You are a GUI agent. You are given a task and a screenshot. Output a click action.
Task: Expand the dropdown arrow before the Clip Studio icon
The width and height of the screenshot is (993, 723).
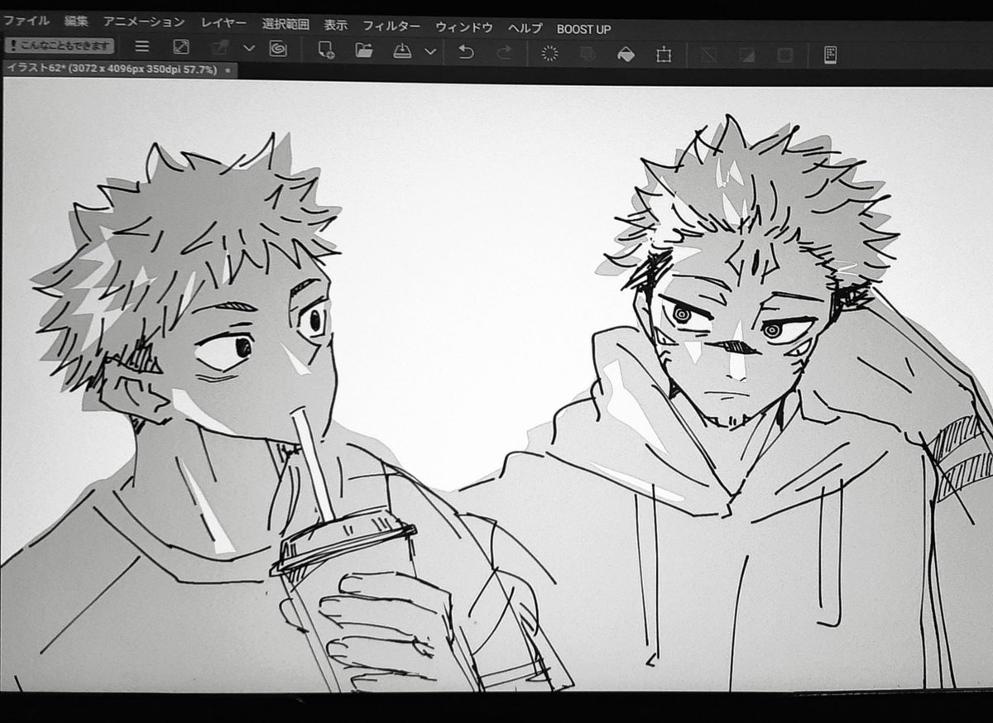tap(248, 49)
